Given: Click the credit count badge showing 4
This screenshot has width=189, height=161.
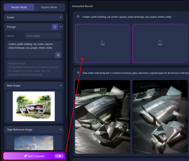Looking at the screenshot, I should (x=59, y=156).
